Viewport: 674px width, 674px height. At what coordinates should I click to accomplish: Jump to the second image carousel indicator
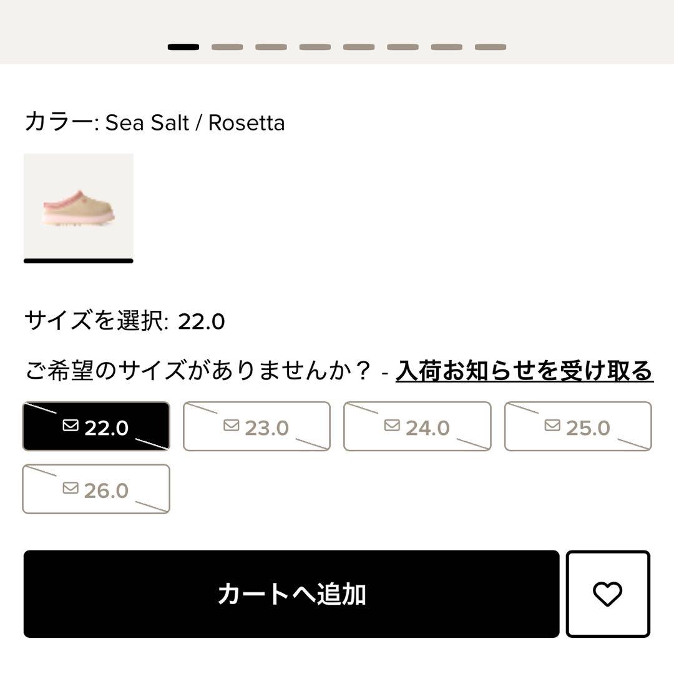[227, 47]
